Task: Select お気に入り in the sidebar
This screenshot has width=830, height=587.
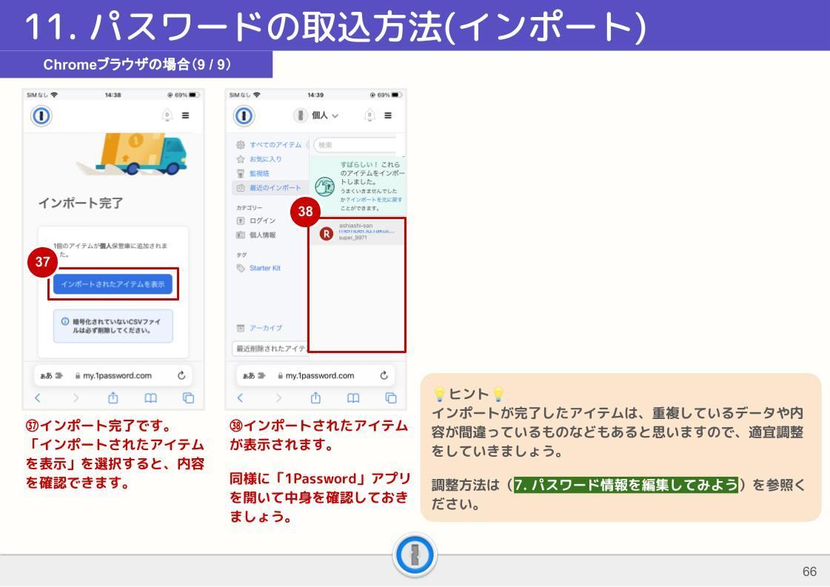Action: [259, 159]
